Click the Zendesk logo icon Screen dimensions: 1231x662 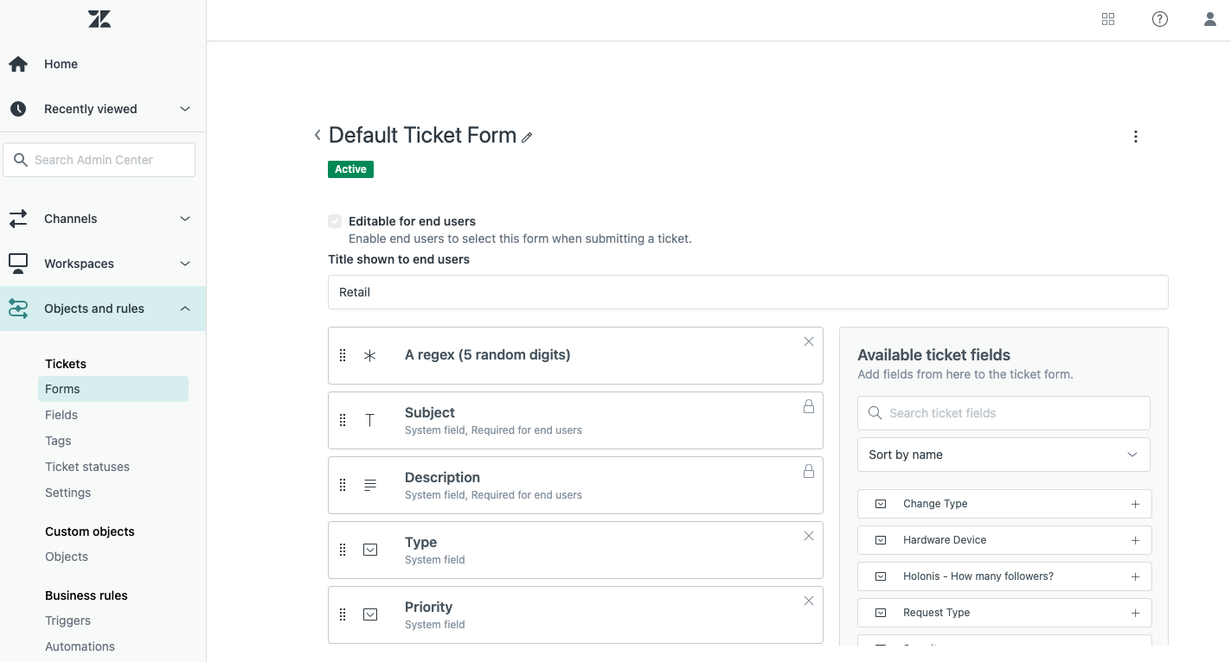[x=99, y=19]
